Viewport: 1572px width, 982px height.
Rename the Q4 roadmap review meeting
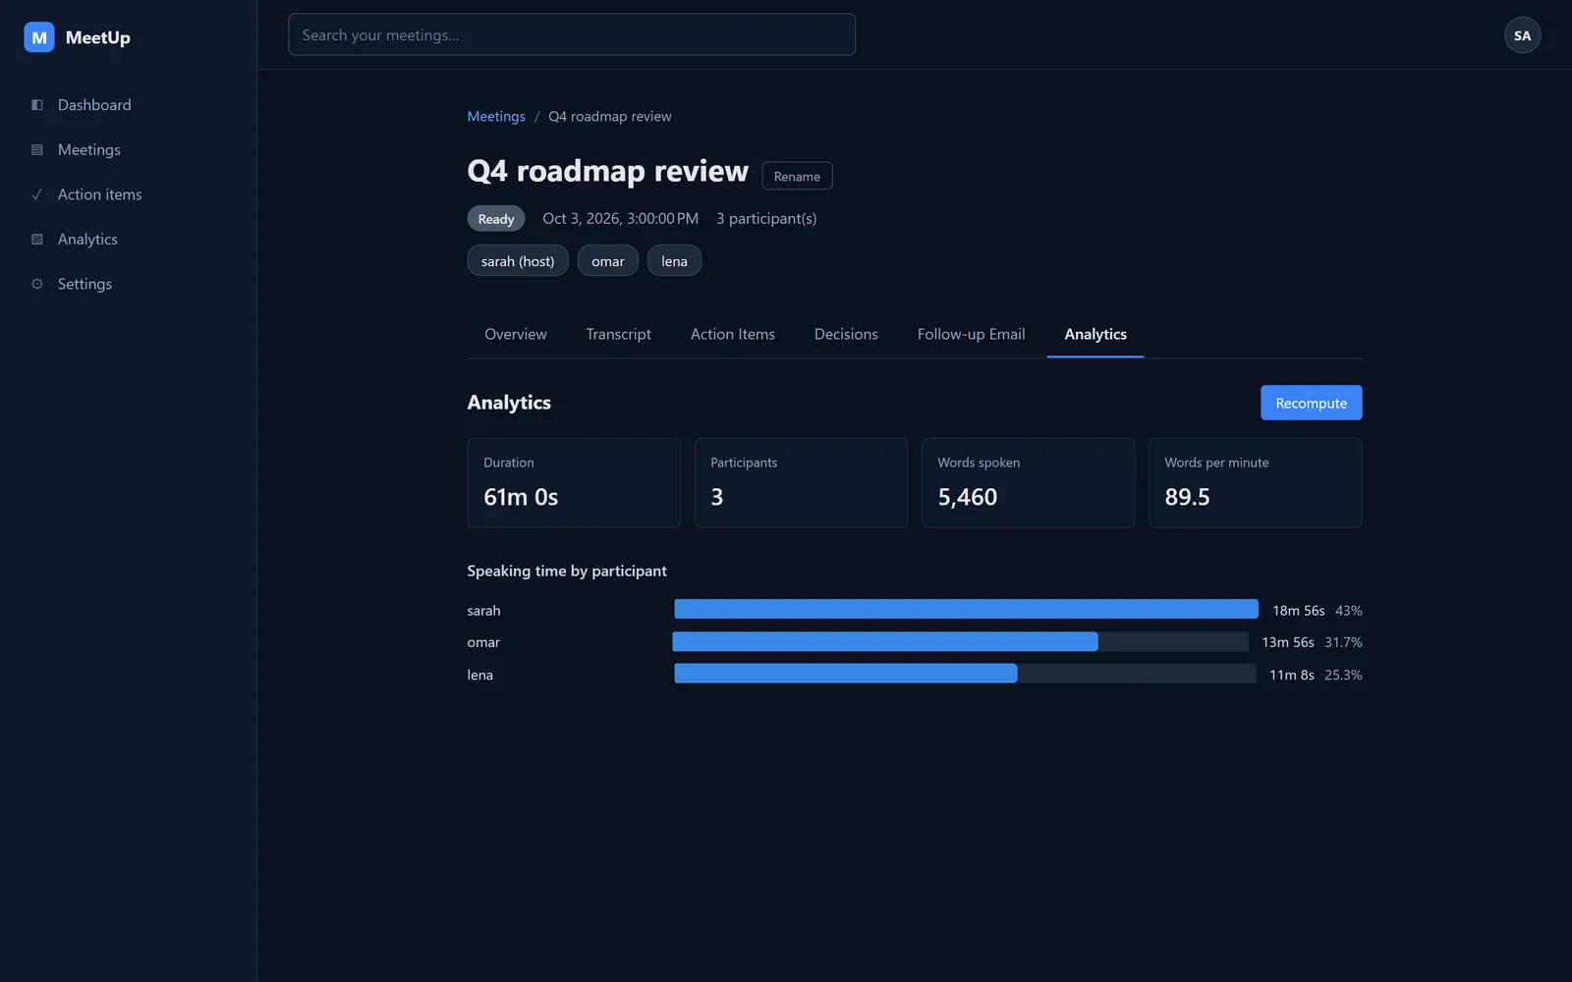[797, 176]
